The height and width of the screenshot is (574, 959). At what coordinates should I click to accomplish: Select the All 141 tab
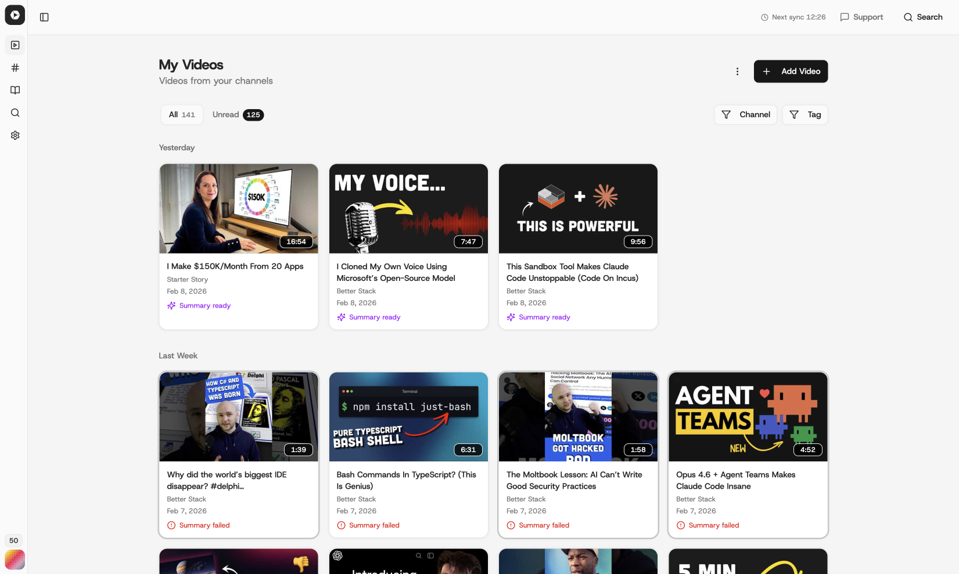(x=182, y=115)
